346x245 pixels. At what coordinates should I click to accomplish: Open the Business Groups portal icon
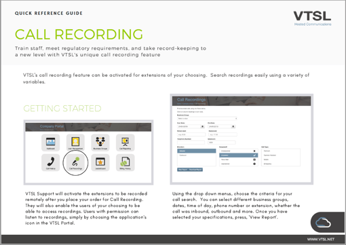pyautogui.click(x=100, y=143)
